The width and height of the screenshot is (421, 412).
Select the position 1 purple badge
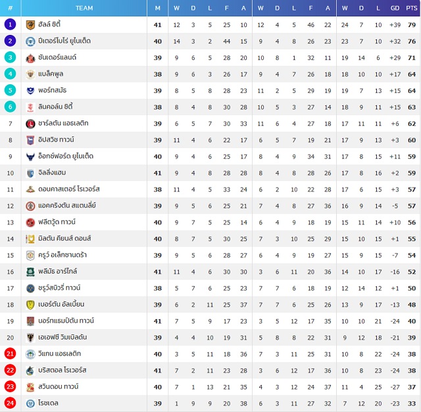pyautogui.click(x=11, y=24)
